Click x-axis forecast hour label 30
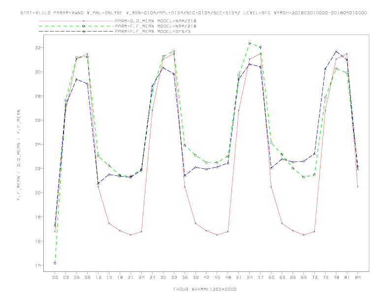 coord(163,277)
